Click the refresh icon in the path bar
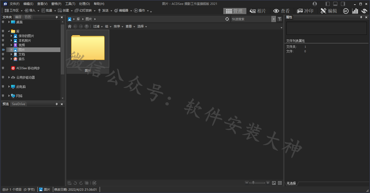Viewport: 370px width, 193px height. 227,19
